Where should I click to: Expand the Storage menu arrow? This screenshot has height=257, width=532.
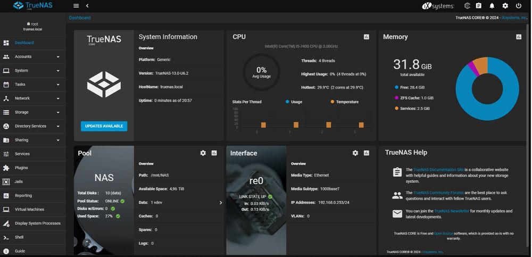point(58,112)
